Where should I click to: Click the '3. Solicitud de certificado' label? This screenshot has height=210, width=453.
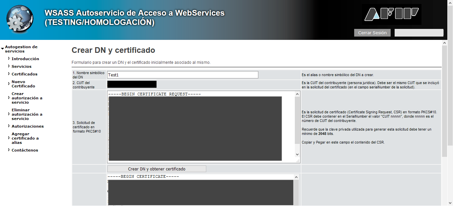87,127
